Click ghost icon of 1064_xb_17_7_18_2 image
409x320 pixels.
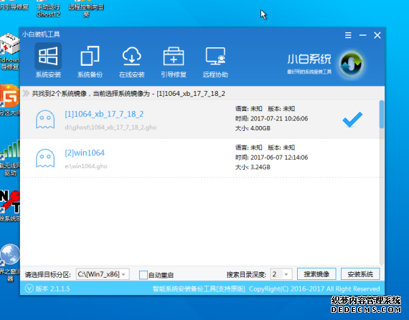click(45, 120)
